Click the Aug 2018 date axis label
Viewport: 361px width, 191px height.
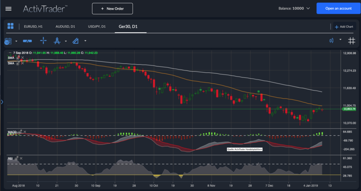pos(18,186)
